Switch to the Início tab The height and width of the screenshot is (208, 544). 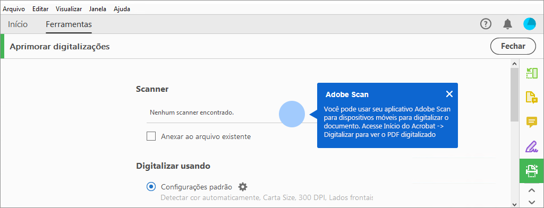(x=18, y=24)
